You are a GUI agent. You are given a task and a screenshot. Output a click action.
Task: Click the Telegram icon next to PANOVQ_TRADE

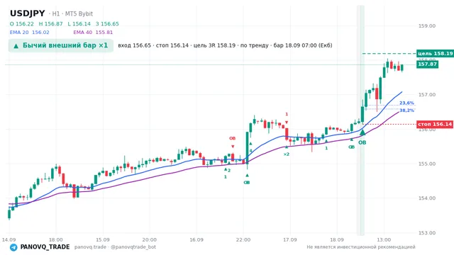(13, 247)
